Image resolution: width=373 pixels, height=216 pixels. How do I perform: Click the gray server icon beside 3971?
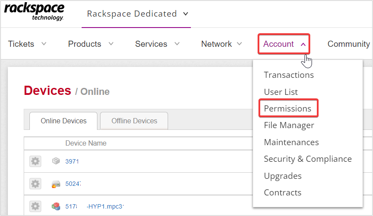point(56,161)
